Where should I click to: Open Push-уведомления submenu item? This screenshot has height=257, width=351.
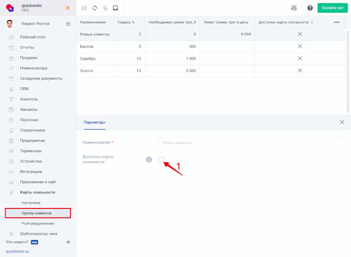[x=38, y=223]
